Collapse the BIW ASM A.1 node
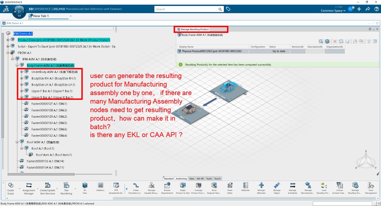 coord(12,59)
